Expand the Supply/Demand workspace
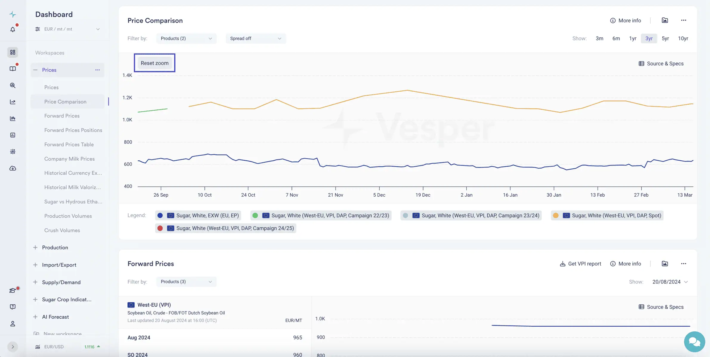Viewport: 710px width, 357px height. tap(35, 282)
